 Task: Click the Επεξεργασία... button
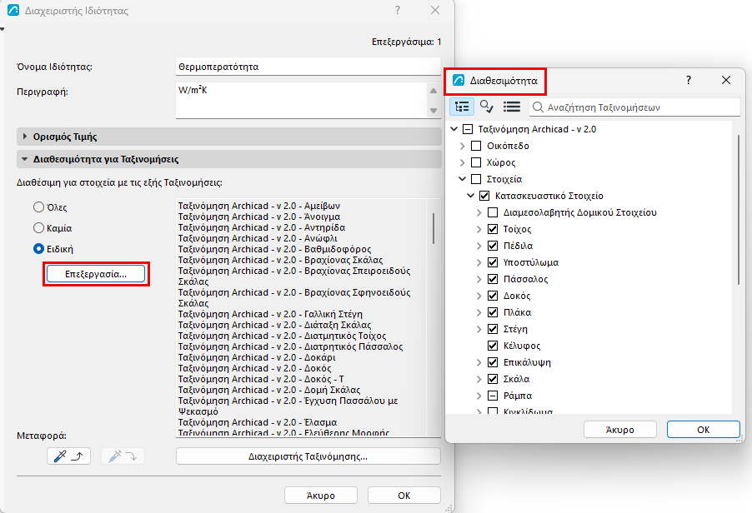(x=96, y=274)
